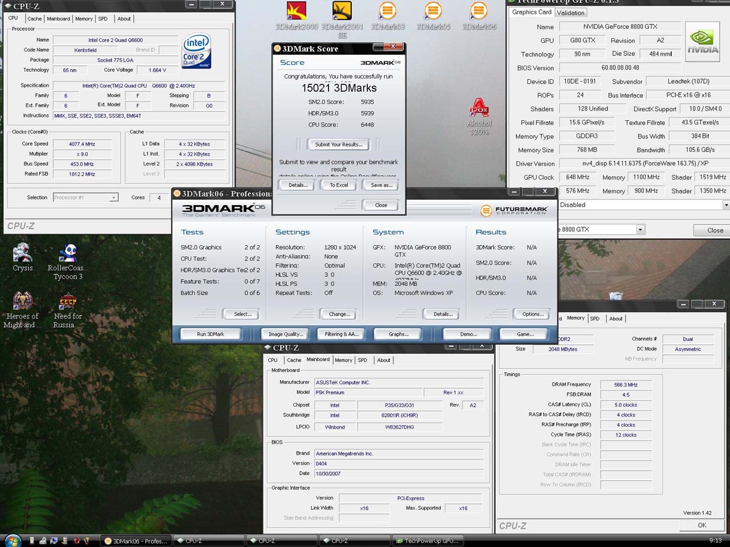Switch to Mainboard tab in top-left CPU-Z
Image resolution: width=730 pixels, height=547 pixels.
click(59, 19)
